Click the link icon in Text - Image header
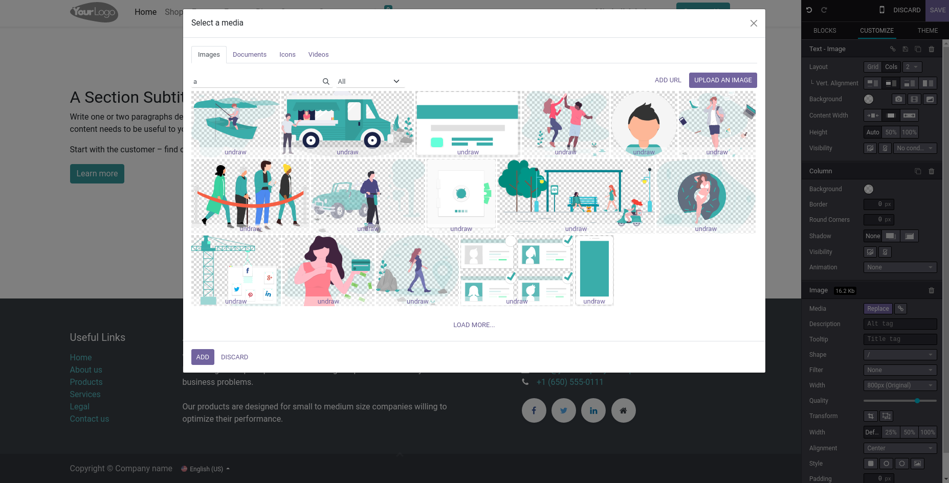949x483 pixels. (893, 49)
